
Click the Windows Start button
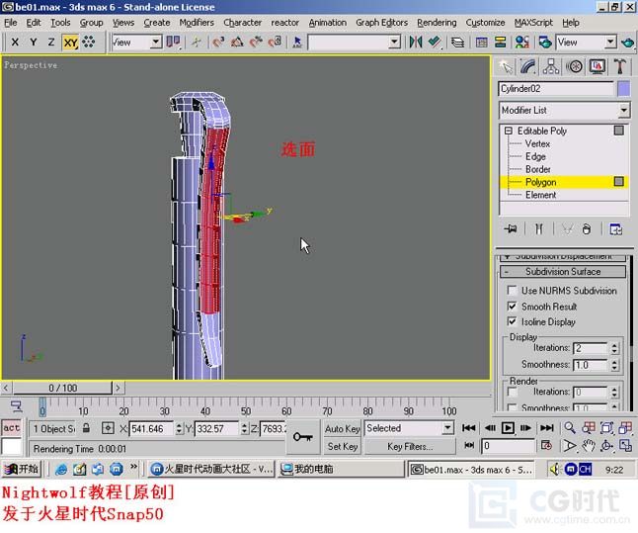[x=21, y=470]
